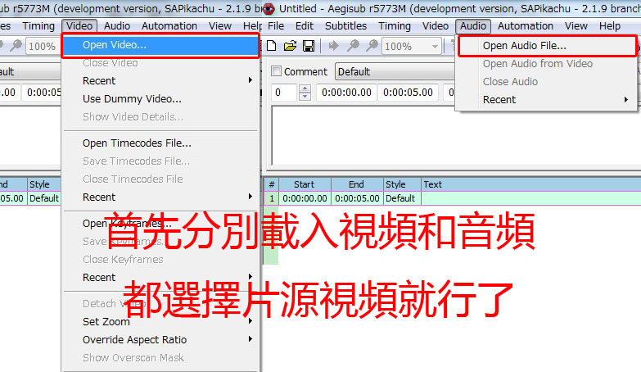Screen dimensions: 641x372
Task: Open the Timing menu in right window
Action: point(395,25)
